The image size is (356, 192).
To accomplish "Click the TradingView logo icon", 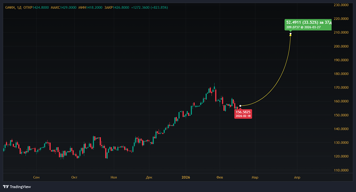I will 6,187.
